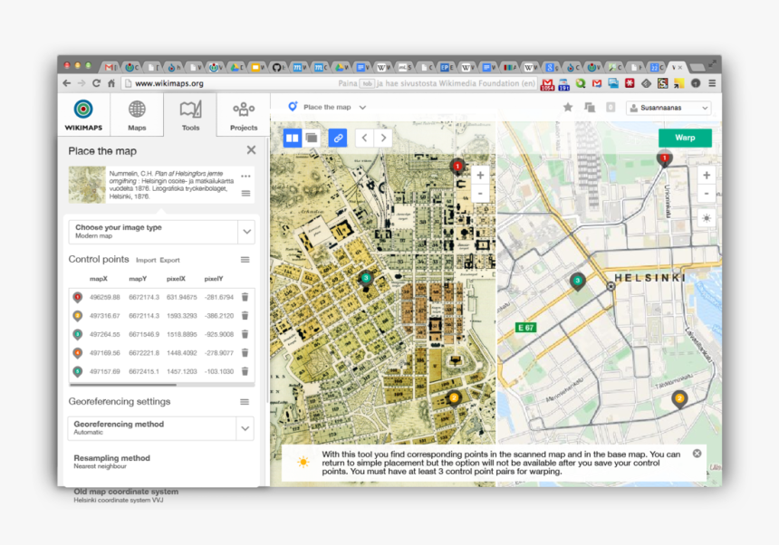
Task: Click the favorite star icon
Action: (568, 107)
